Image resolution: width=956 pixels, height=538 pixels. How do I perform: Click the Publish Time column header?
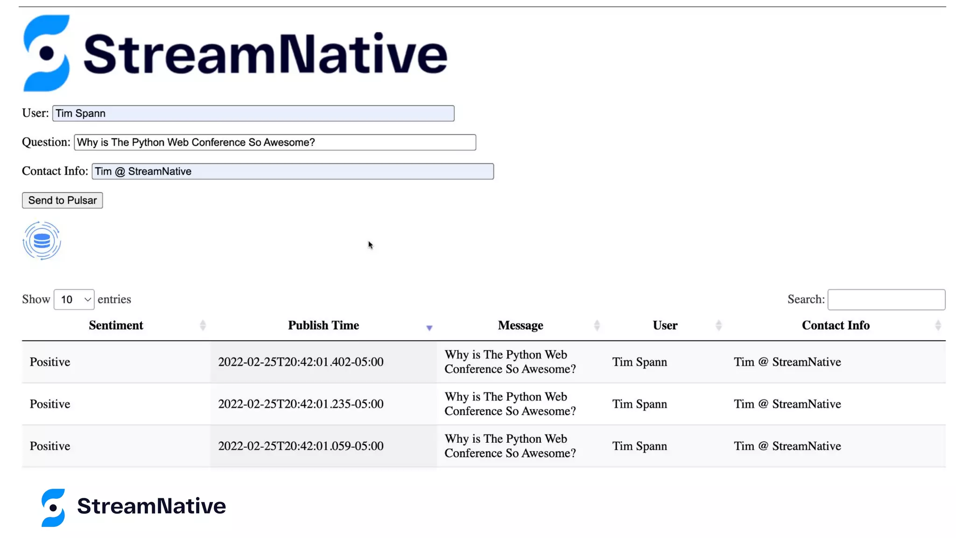(x=323, y=326)
